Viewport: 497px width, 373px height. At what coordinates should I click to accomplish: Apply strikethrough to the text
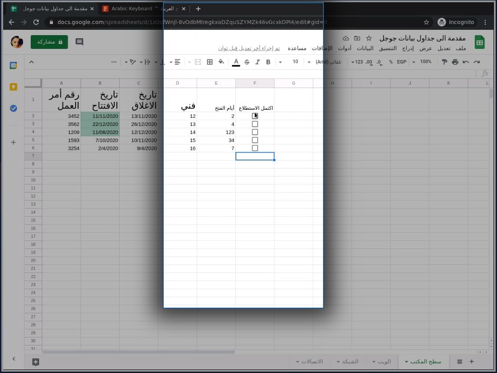point(247,62)
